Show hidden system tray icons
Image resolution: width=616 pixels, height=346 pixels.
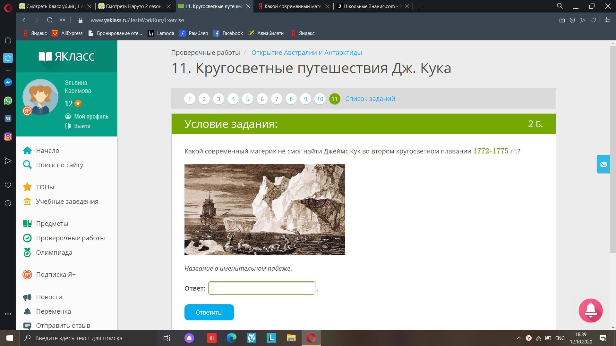coord(518,338)
